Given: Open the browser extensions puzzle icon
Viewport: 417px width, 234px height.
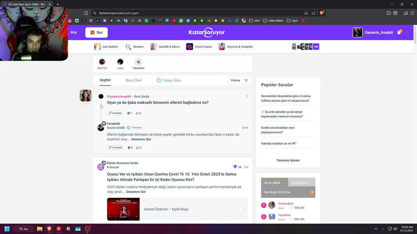Looking at the screenshot, I should [x=389, y=13].
